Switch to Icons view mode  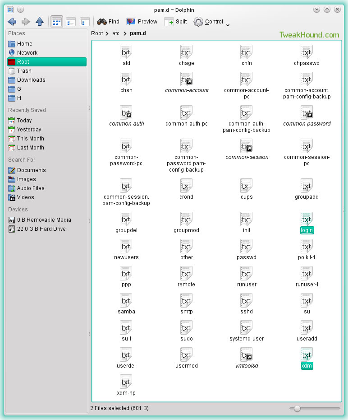57,22
